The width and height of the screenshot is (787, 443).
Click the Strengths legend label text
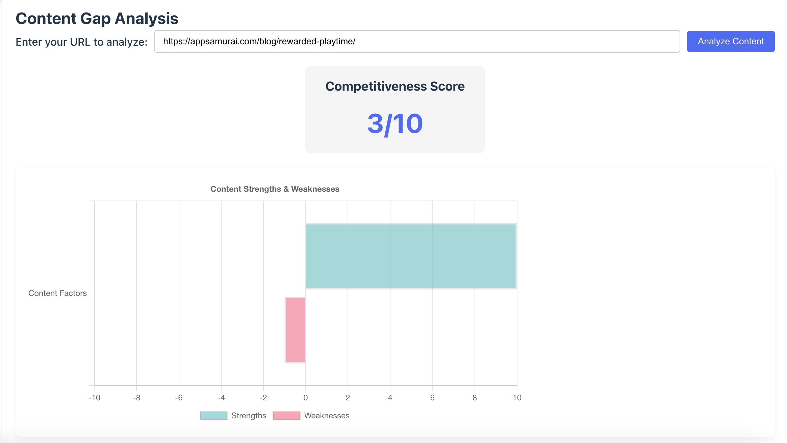coord(249,416)
